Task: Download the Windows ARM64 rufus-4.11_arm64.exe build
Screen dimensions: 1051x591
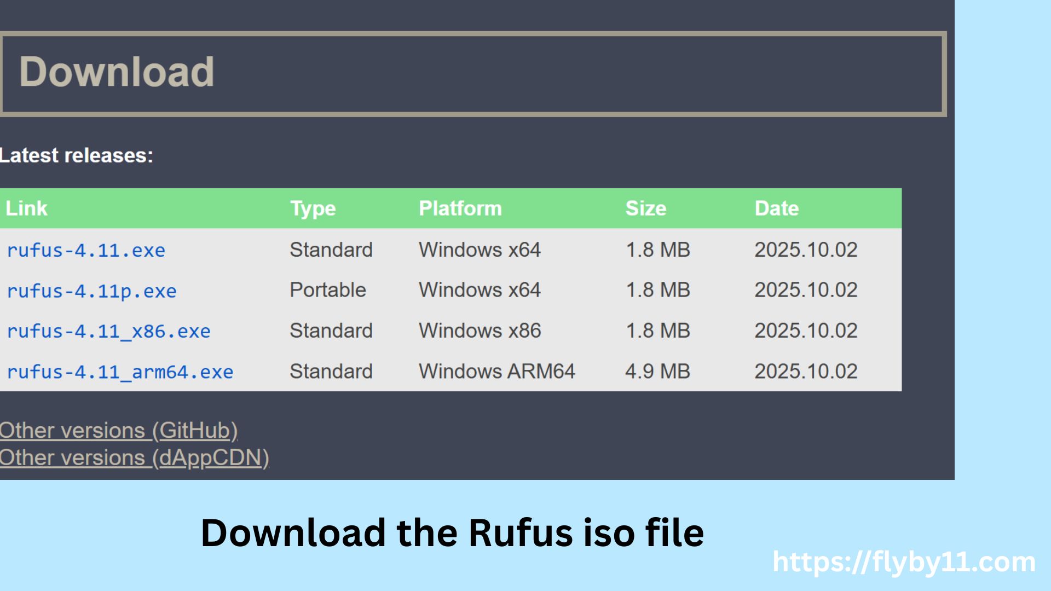Action: coord(120,371)
